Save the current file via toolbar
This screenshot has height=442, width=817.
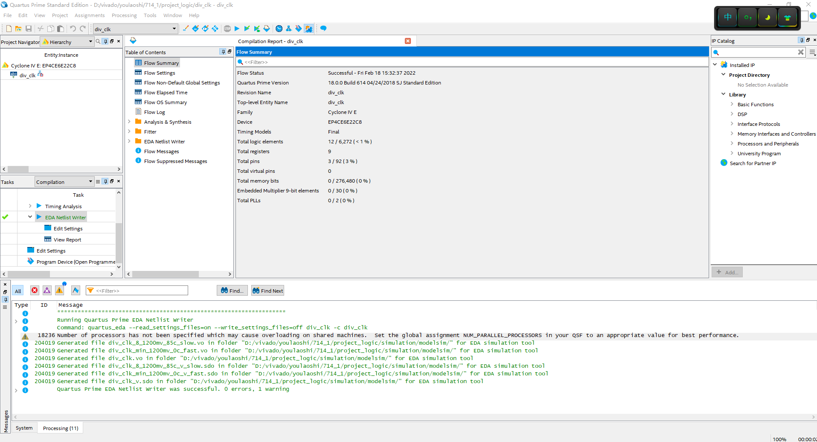point(29,29)
